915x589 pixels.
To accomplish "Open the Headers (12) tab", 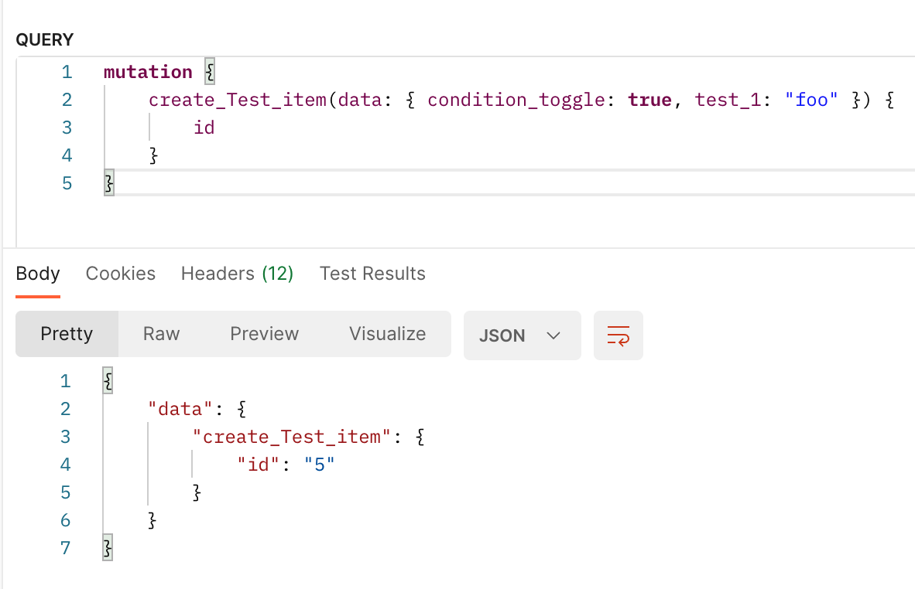I will 237,273.
